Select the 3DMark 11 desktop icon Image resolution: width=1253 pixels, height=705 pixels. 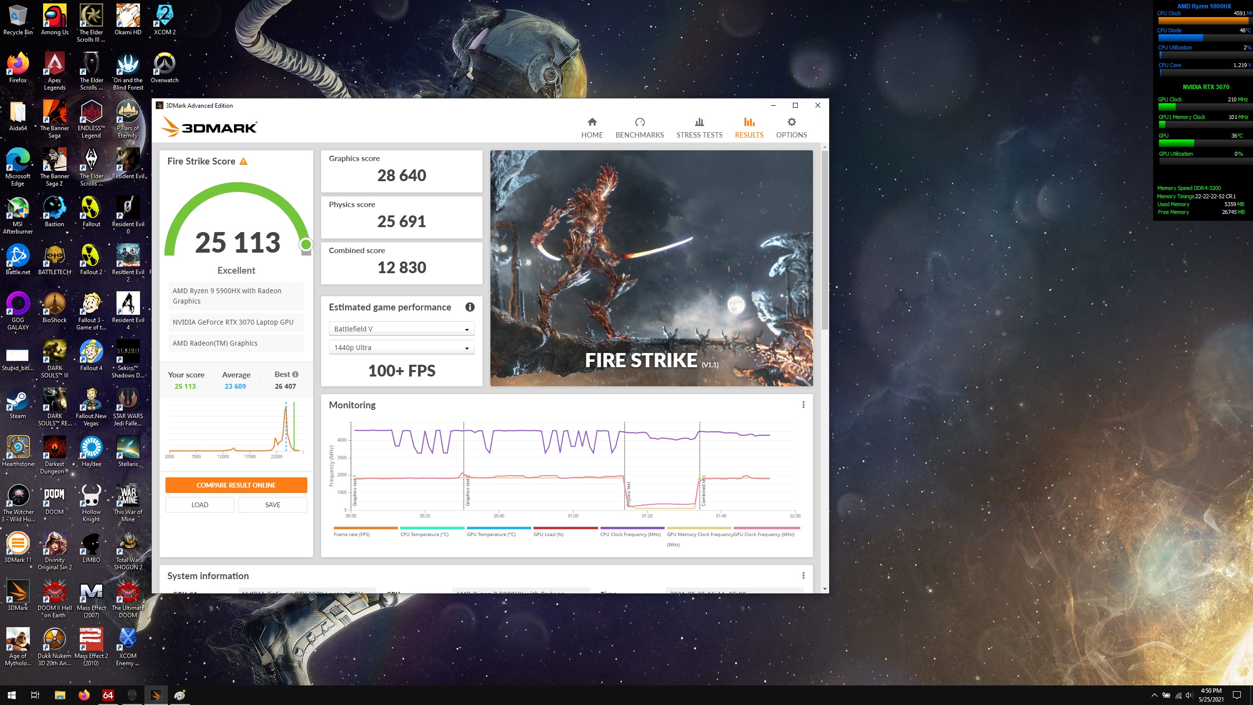point(18,548)
